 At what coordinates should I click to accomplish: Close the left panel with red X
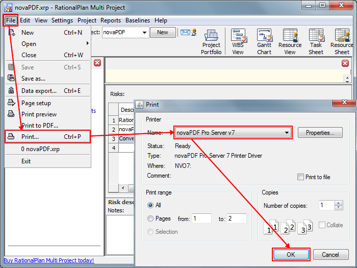coord(97,63)
